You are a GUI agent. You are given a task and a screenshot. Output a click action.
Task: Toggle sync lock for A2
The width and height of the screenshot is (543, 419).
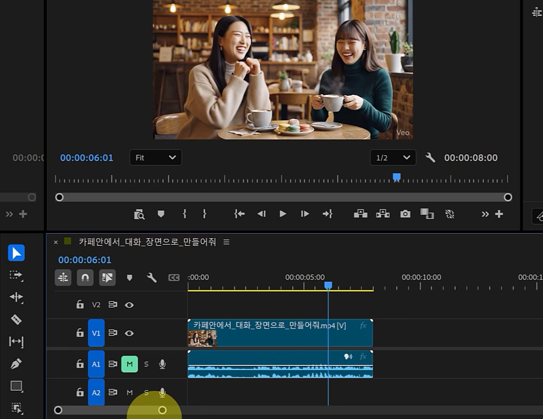[113, 392]
